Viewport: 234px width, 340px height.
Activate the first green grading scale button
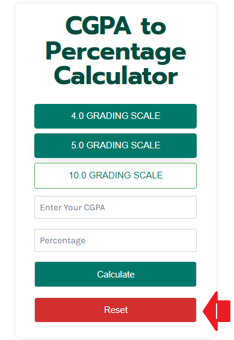115,116
